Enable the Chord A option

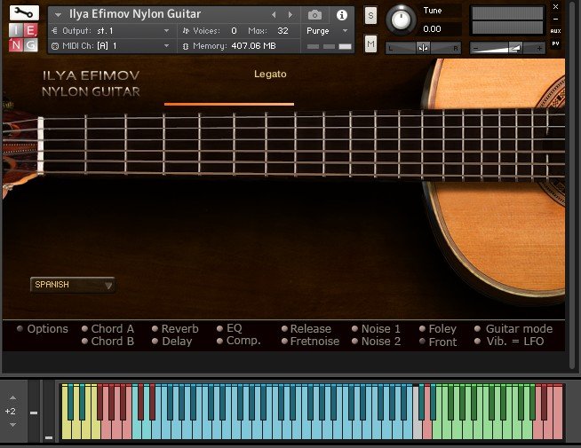tap(84, 328)
